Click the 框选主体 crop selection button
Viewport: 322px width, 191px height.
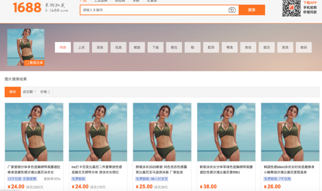(34, 63)
